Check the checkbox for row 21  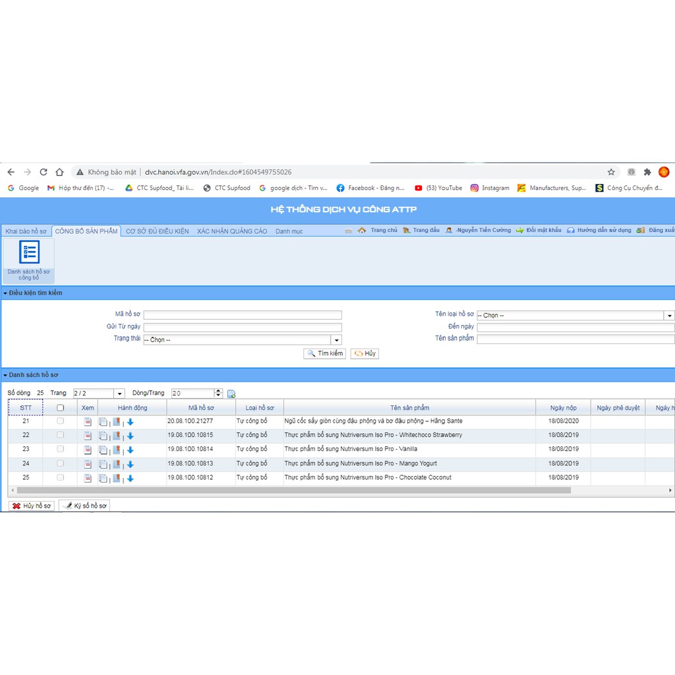point(61,421)
